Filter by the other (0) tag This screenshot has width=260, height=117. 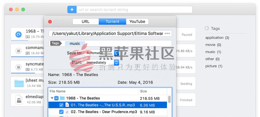tap(213, 59)
